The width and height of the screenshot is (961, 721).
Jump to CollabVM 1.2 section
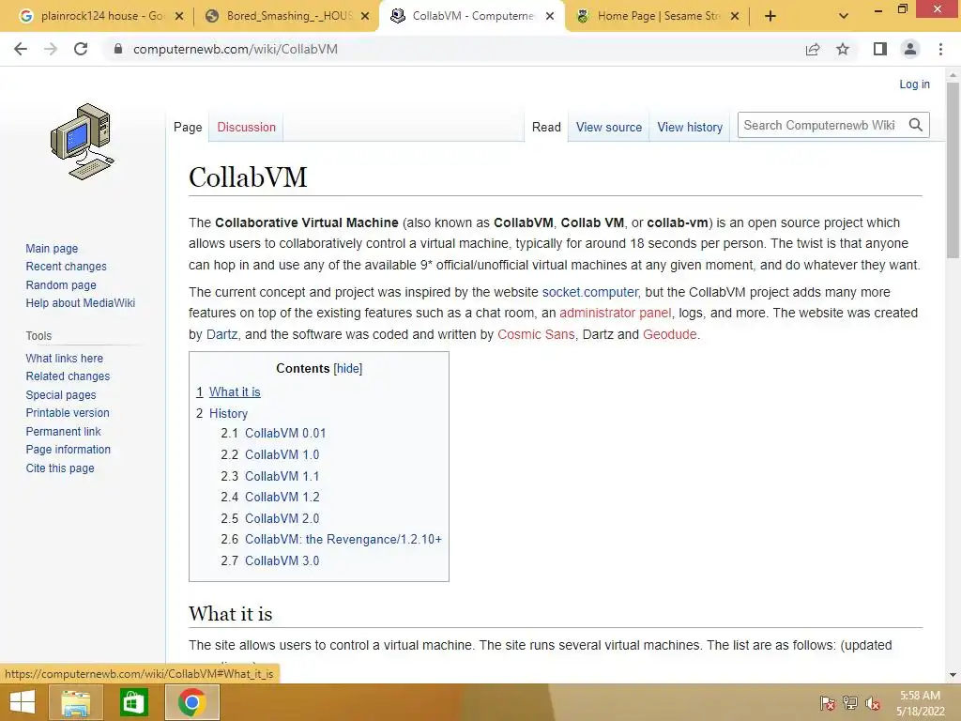pyautogui.click(x=282, y=497)
